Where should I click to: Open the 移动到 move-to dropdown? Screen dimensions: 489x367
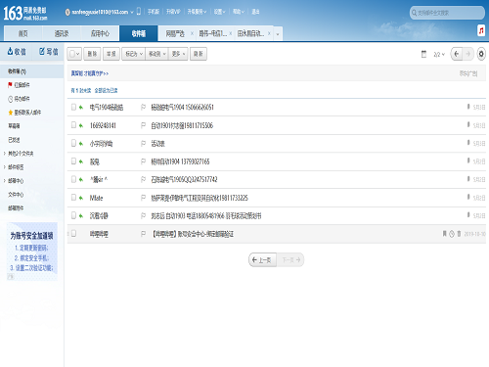pos(157,54)
